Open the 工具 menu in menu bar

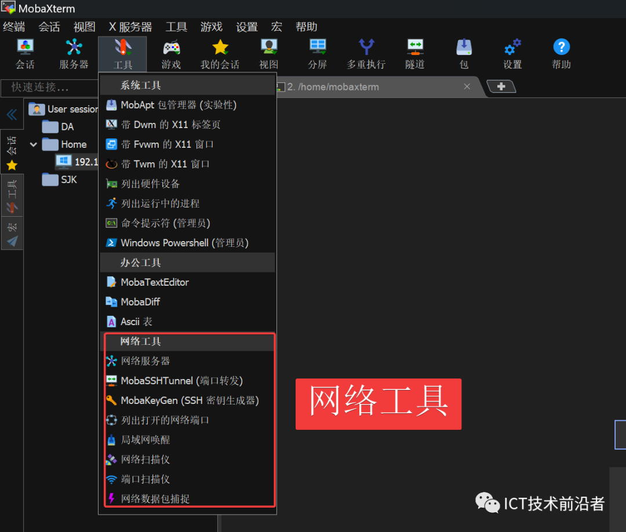[176, 27]
